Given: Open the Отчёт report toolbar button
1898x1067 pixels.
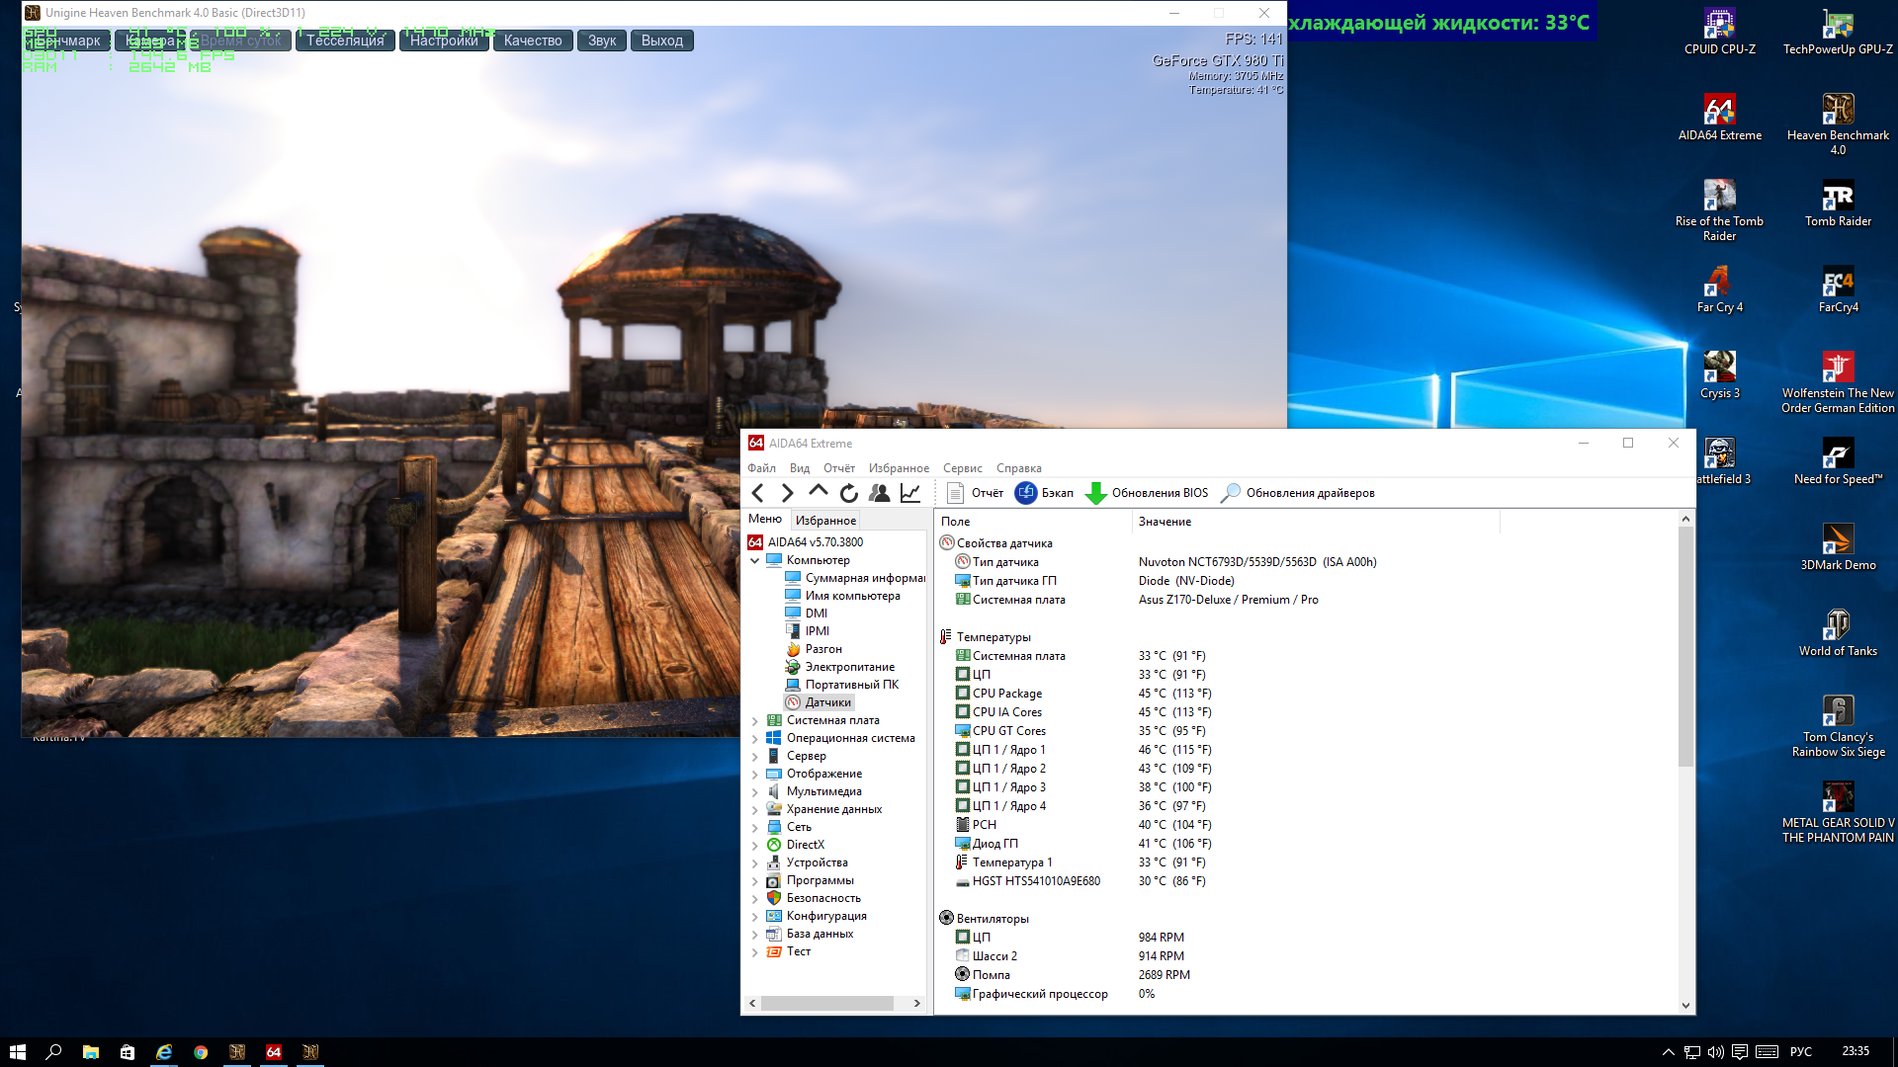Looking at the screenshot, I should pos(975,493).
